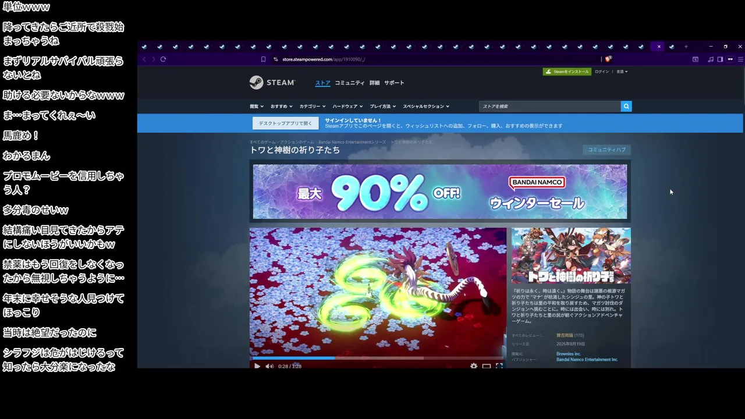Viewport: 745px width, 419px height.
Task: Expand the 閲覧 dropdown menu
Action: pos(257,106)
